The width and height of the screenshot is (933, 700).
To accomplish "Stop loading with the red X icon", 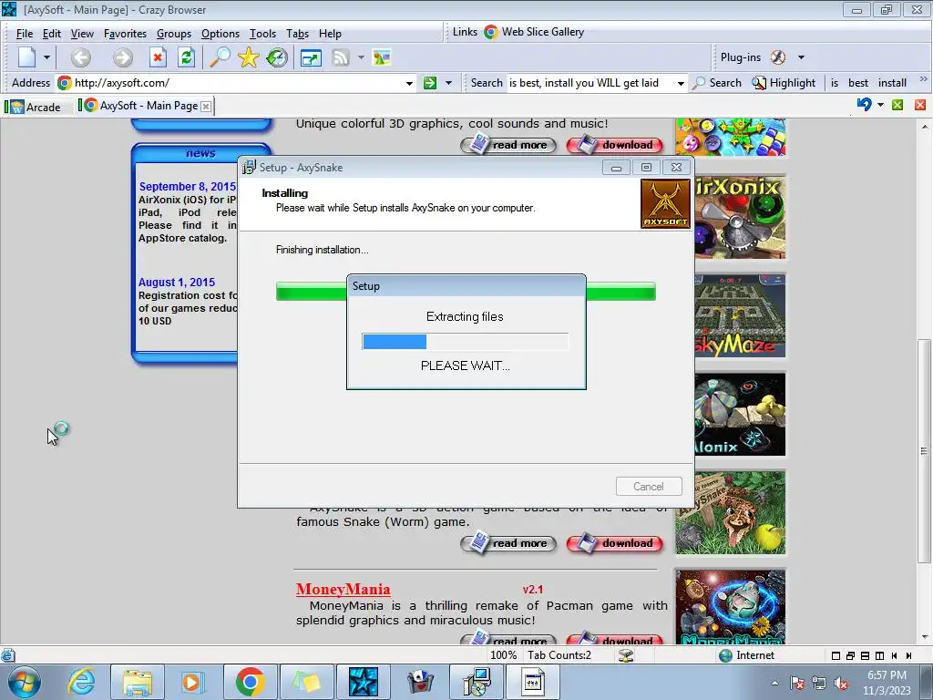I will 158,57.
